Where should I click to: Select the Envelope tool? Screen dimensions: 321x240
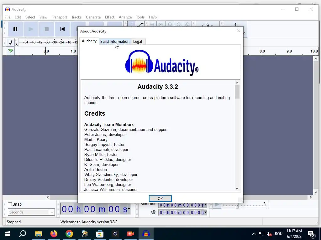click(x=140, y=24)
